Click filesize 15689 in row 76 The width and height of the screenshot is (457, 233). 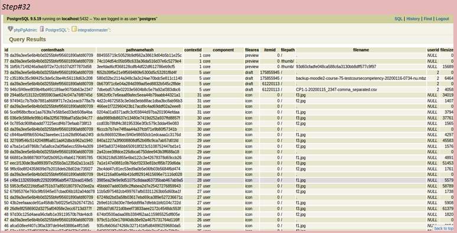(x=448, y=67)
